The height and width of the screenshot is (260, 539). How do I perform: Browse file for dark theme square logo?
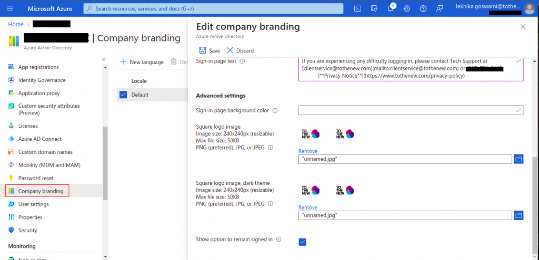tap(518, 215)
